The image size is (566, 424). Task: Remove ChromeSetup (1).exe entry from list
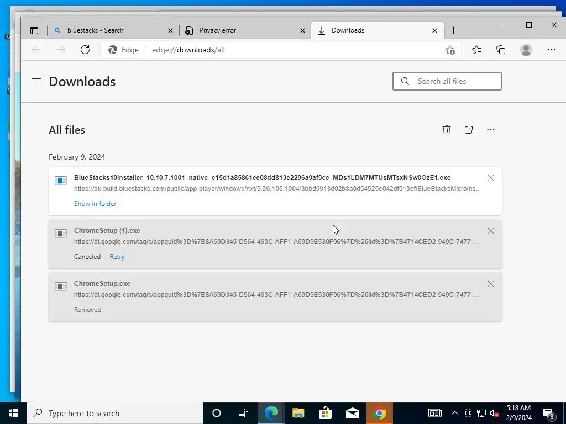(x=491, y=231)
